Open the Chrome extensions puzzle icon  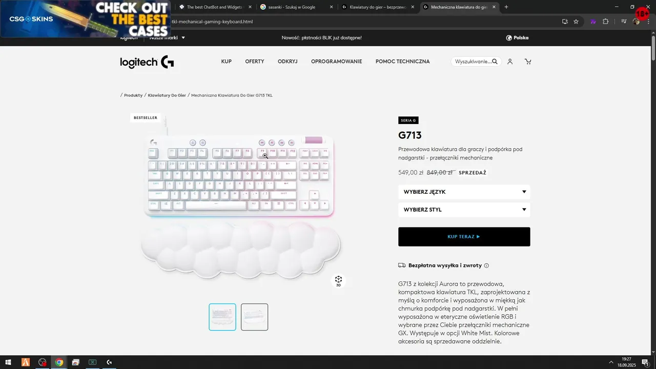[605, 22]
